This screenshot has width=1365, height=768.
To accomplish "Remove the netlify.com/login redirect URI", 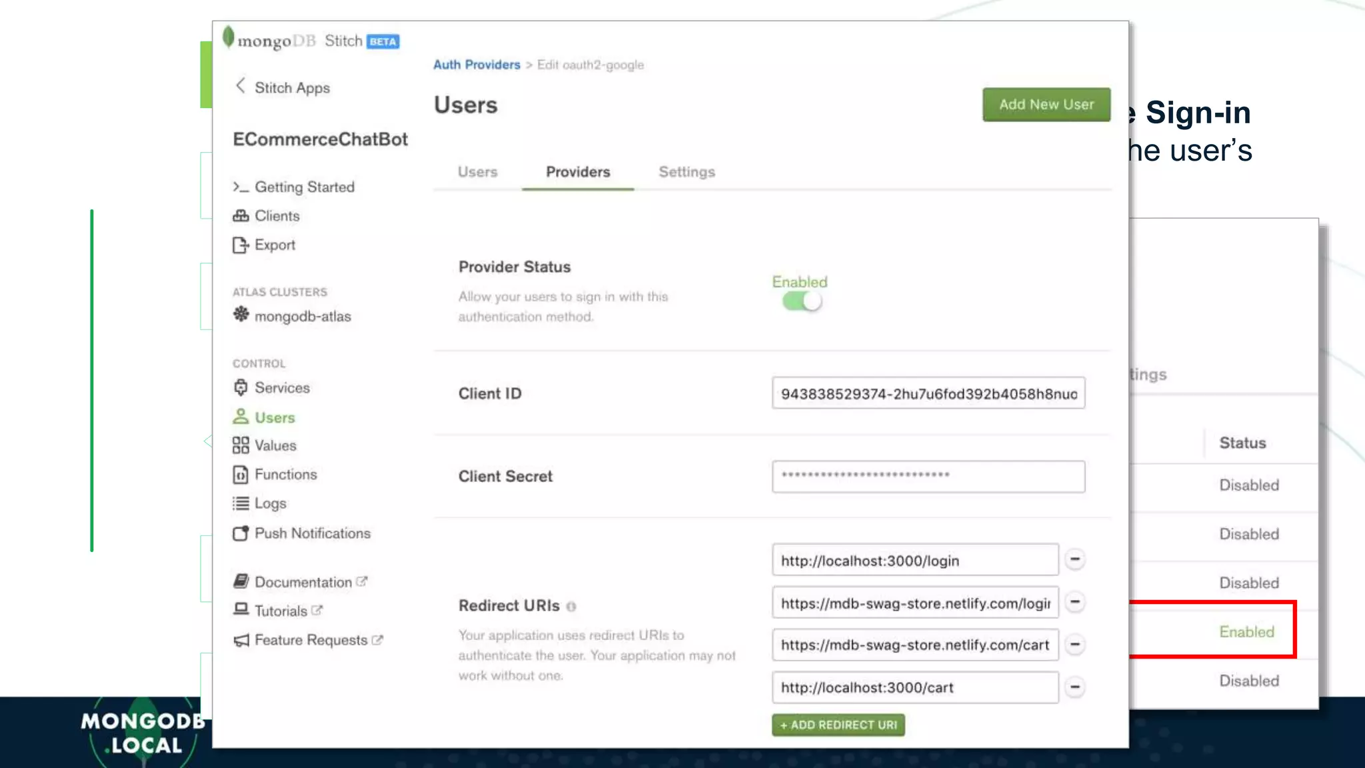I will (1075, 602).
